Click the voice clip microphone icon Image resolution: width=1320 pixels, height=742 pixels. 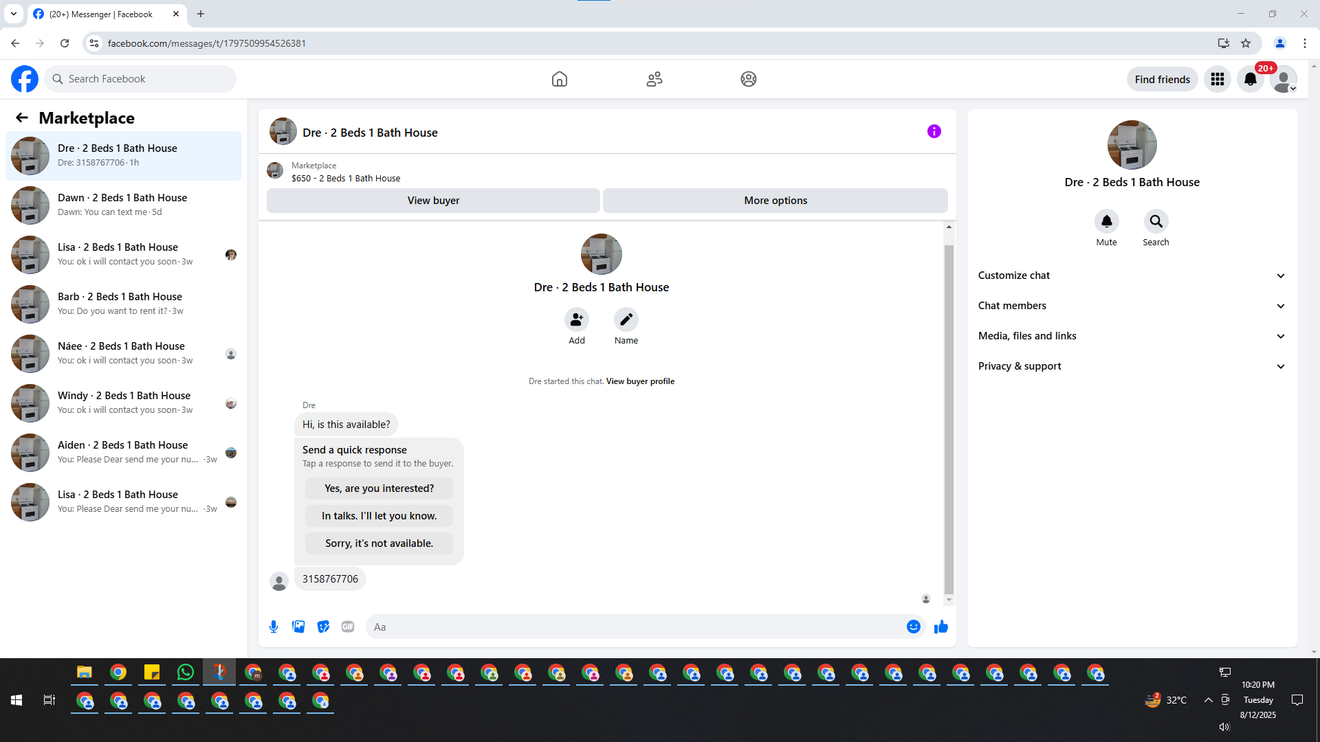pyautogui.click(x=274, y=627)
